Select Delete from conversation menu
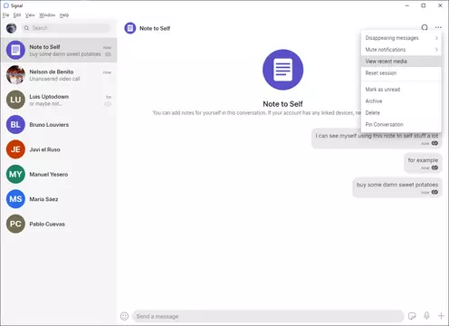The image size is (449, 326). [401, 113]
